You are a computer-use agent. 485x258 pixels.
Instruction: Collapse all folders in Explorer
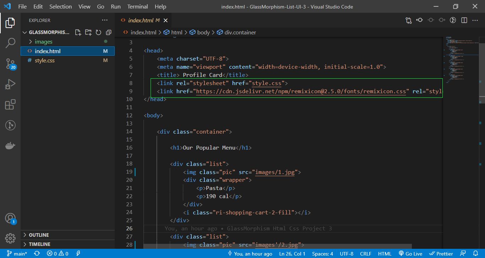pos(108,32)
